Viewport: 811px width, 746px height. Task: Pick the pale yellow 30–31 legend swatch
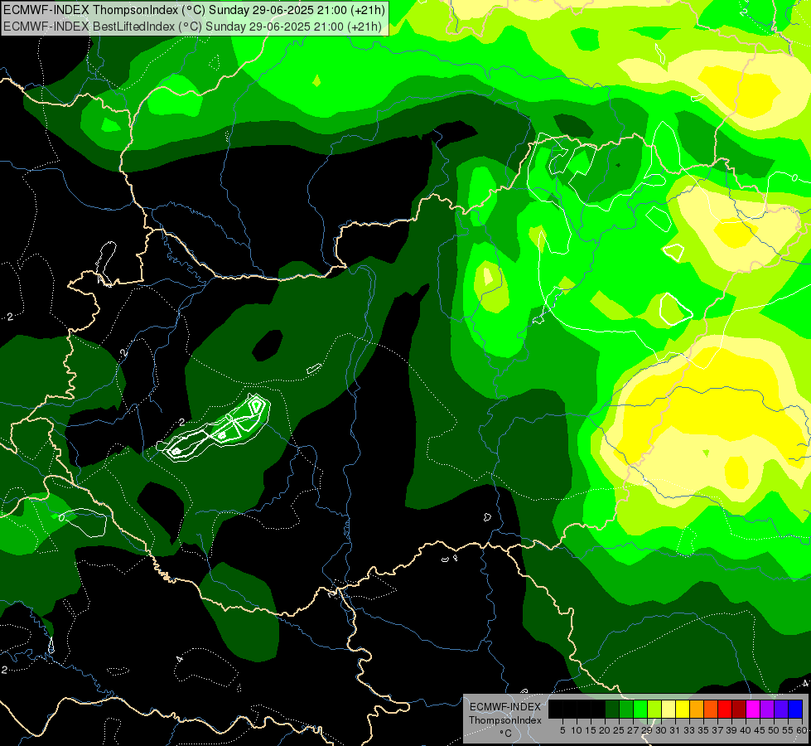point(669,709)
